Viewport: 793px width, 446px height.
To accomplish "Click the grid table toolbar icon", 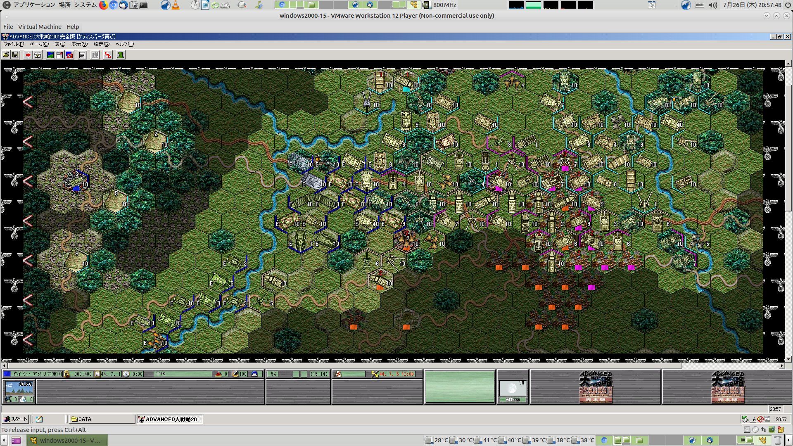I will tap(82, 55).
